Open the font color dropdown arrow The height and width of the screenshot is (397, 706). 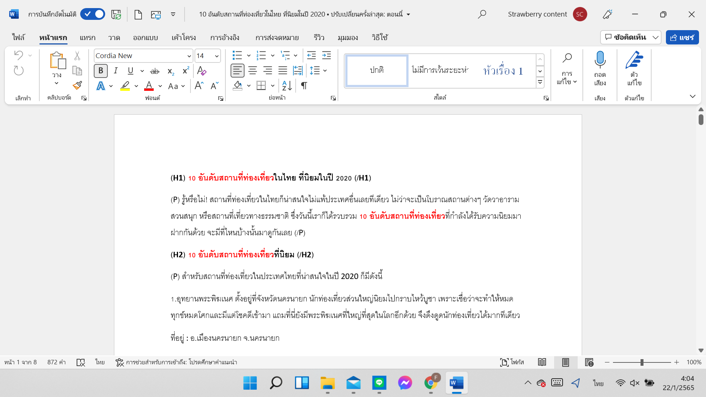pos(160,86)
